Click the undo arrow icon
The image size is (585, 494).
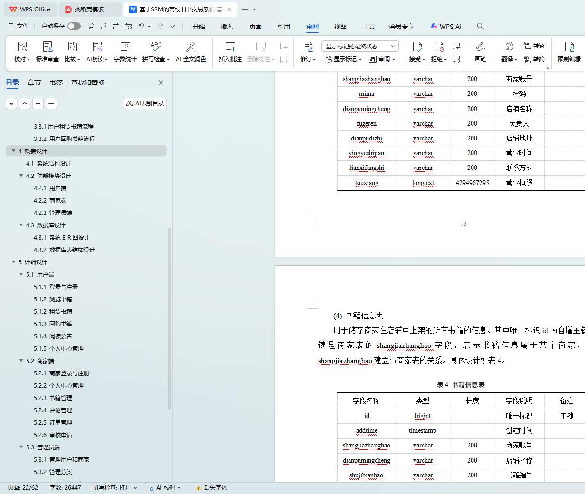[x=141, y=26]
